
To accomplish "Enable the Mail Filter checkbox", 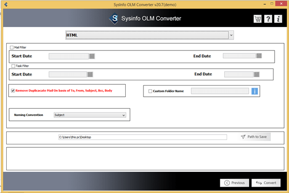I will pyautogui.click(x=12, y=48).
